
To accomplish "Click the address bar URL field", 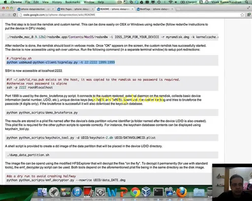I will coord(129,15).
